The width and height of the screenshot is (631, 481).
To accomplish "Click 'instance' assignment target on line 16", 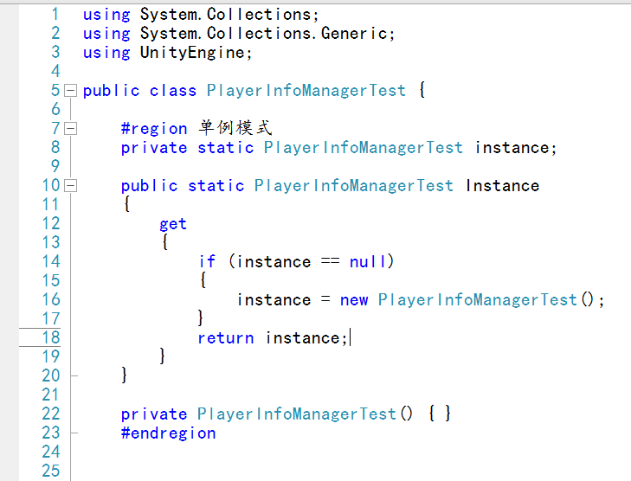I will point(274,300).
